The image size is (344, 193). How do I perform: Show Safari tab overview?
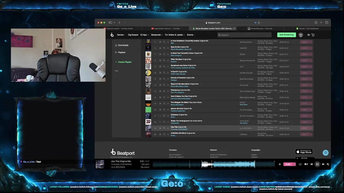pyautogui.click(x=327, y=23)
